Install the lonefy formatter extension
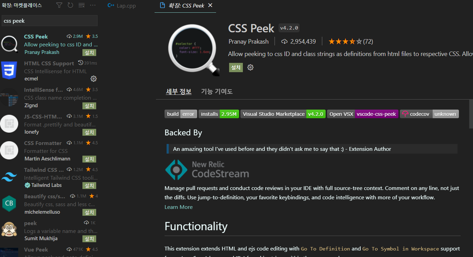Viewport: 473px width, 257px height. (x=89, y=132)
